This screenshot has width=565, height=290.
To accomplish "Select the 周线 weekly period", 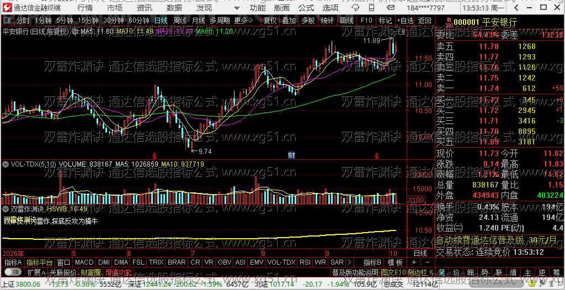I will [180, 20].
